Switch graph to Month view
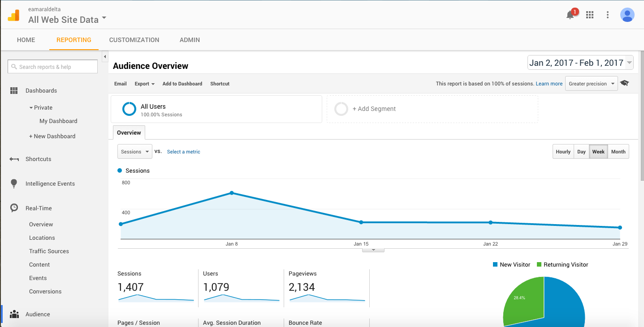The height and width of the screenshot is (327, 644). pos(618,152)
